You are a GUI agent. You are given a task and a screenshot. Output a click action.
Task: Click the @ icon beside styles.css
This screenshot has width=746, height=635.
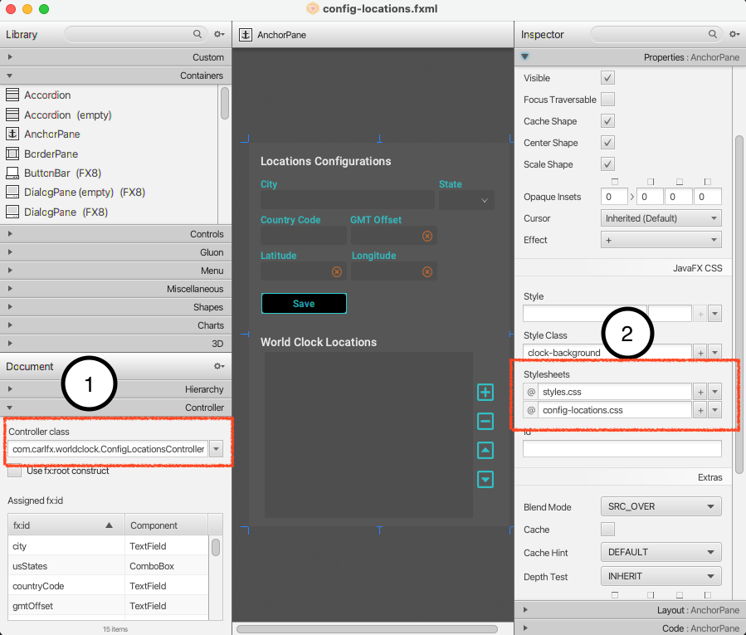(531, 392)
